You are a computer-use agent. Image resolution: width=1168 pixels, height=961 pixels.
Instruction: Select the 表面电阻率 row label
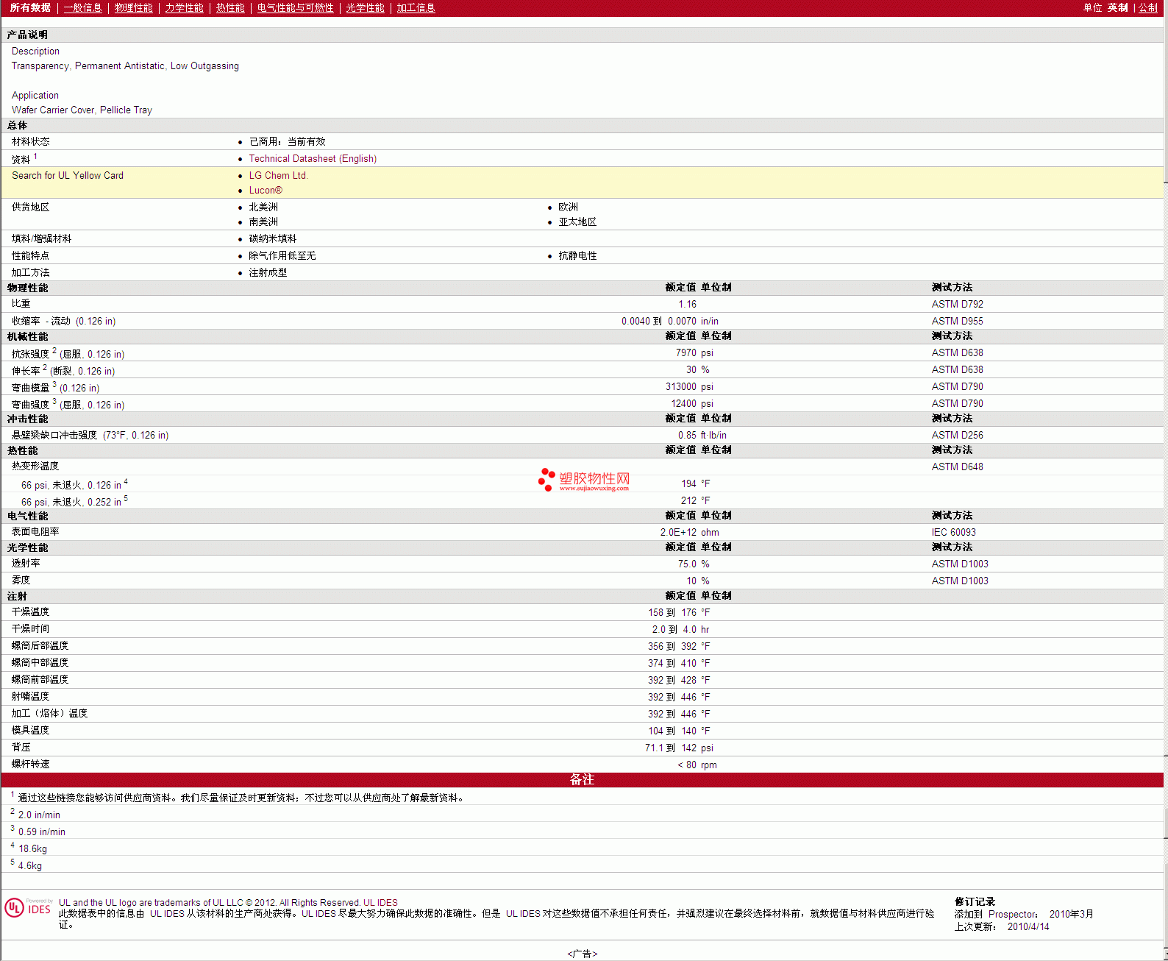coord(35,531)
